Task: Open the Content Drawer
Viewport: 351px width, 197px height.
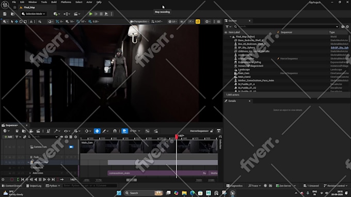Action: [x=12, y=186]
